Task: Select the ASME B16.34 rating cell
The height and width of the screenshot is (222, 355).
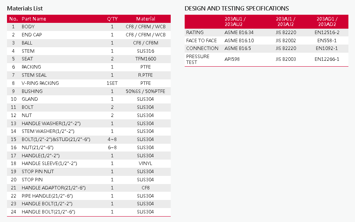Action: 239,33
